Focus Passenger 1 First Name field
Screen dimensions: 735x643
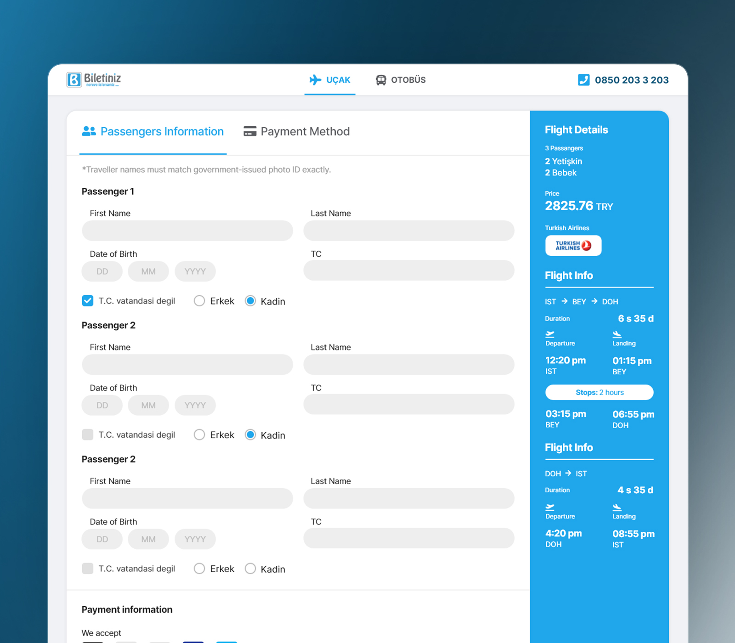pos(187,231)
